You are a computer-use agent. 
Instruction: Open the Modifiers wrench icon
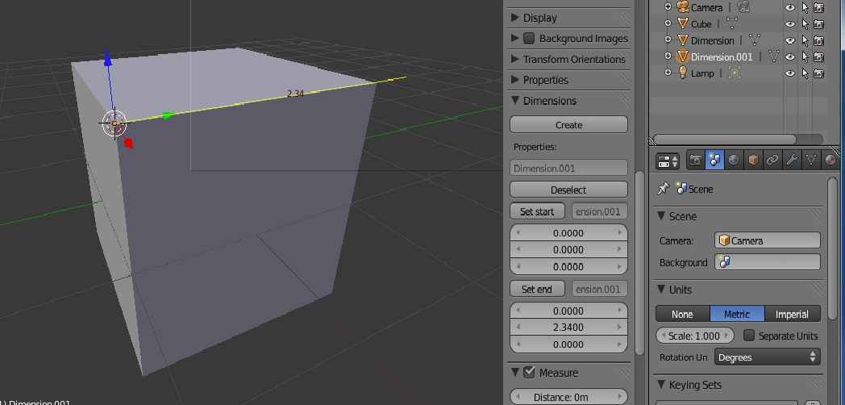pyautogui.click(x=792, y=160)
